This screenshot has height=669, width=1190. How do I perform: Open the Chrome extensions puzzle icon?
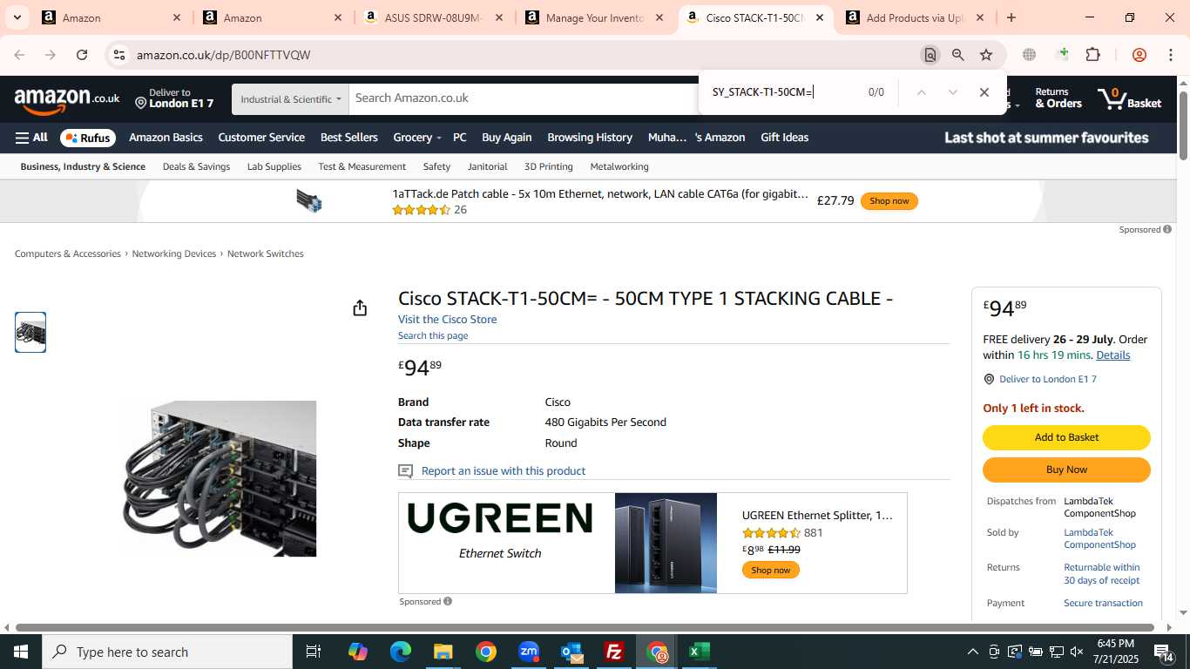1092,55
